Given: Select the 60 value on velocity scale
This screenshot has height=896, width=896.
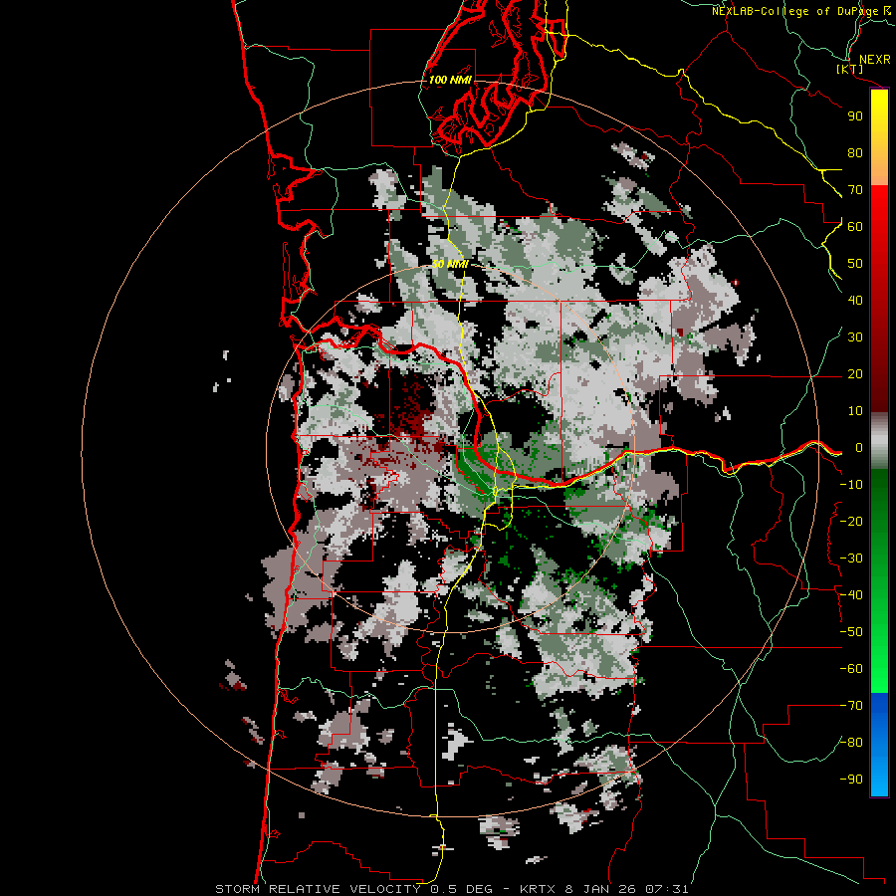Looking at the screenshot, I should [x=855, y=227].
